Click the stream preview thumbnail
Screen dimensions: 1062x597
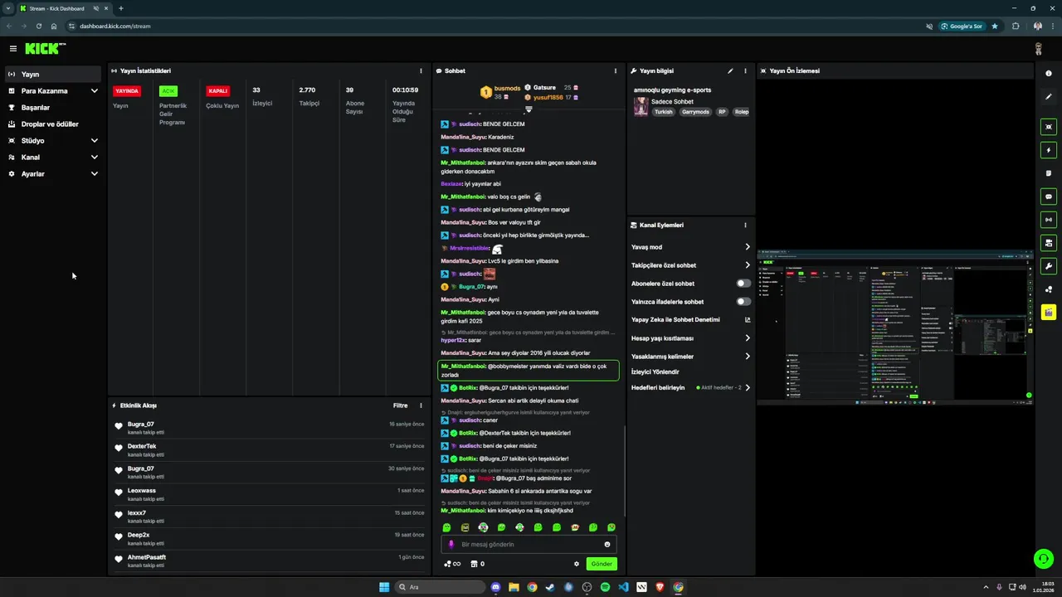tap(895, 327)
